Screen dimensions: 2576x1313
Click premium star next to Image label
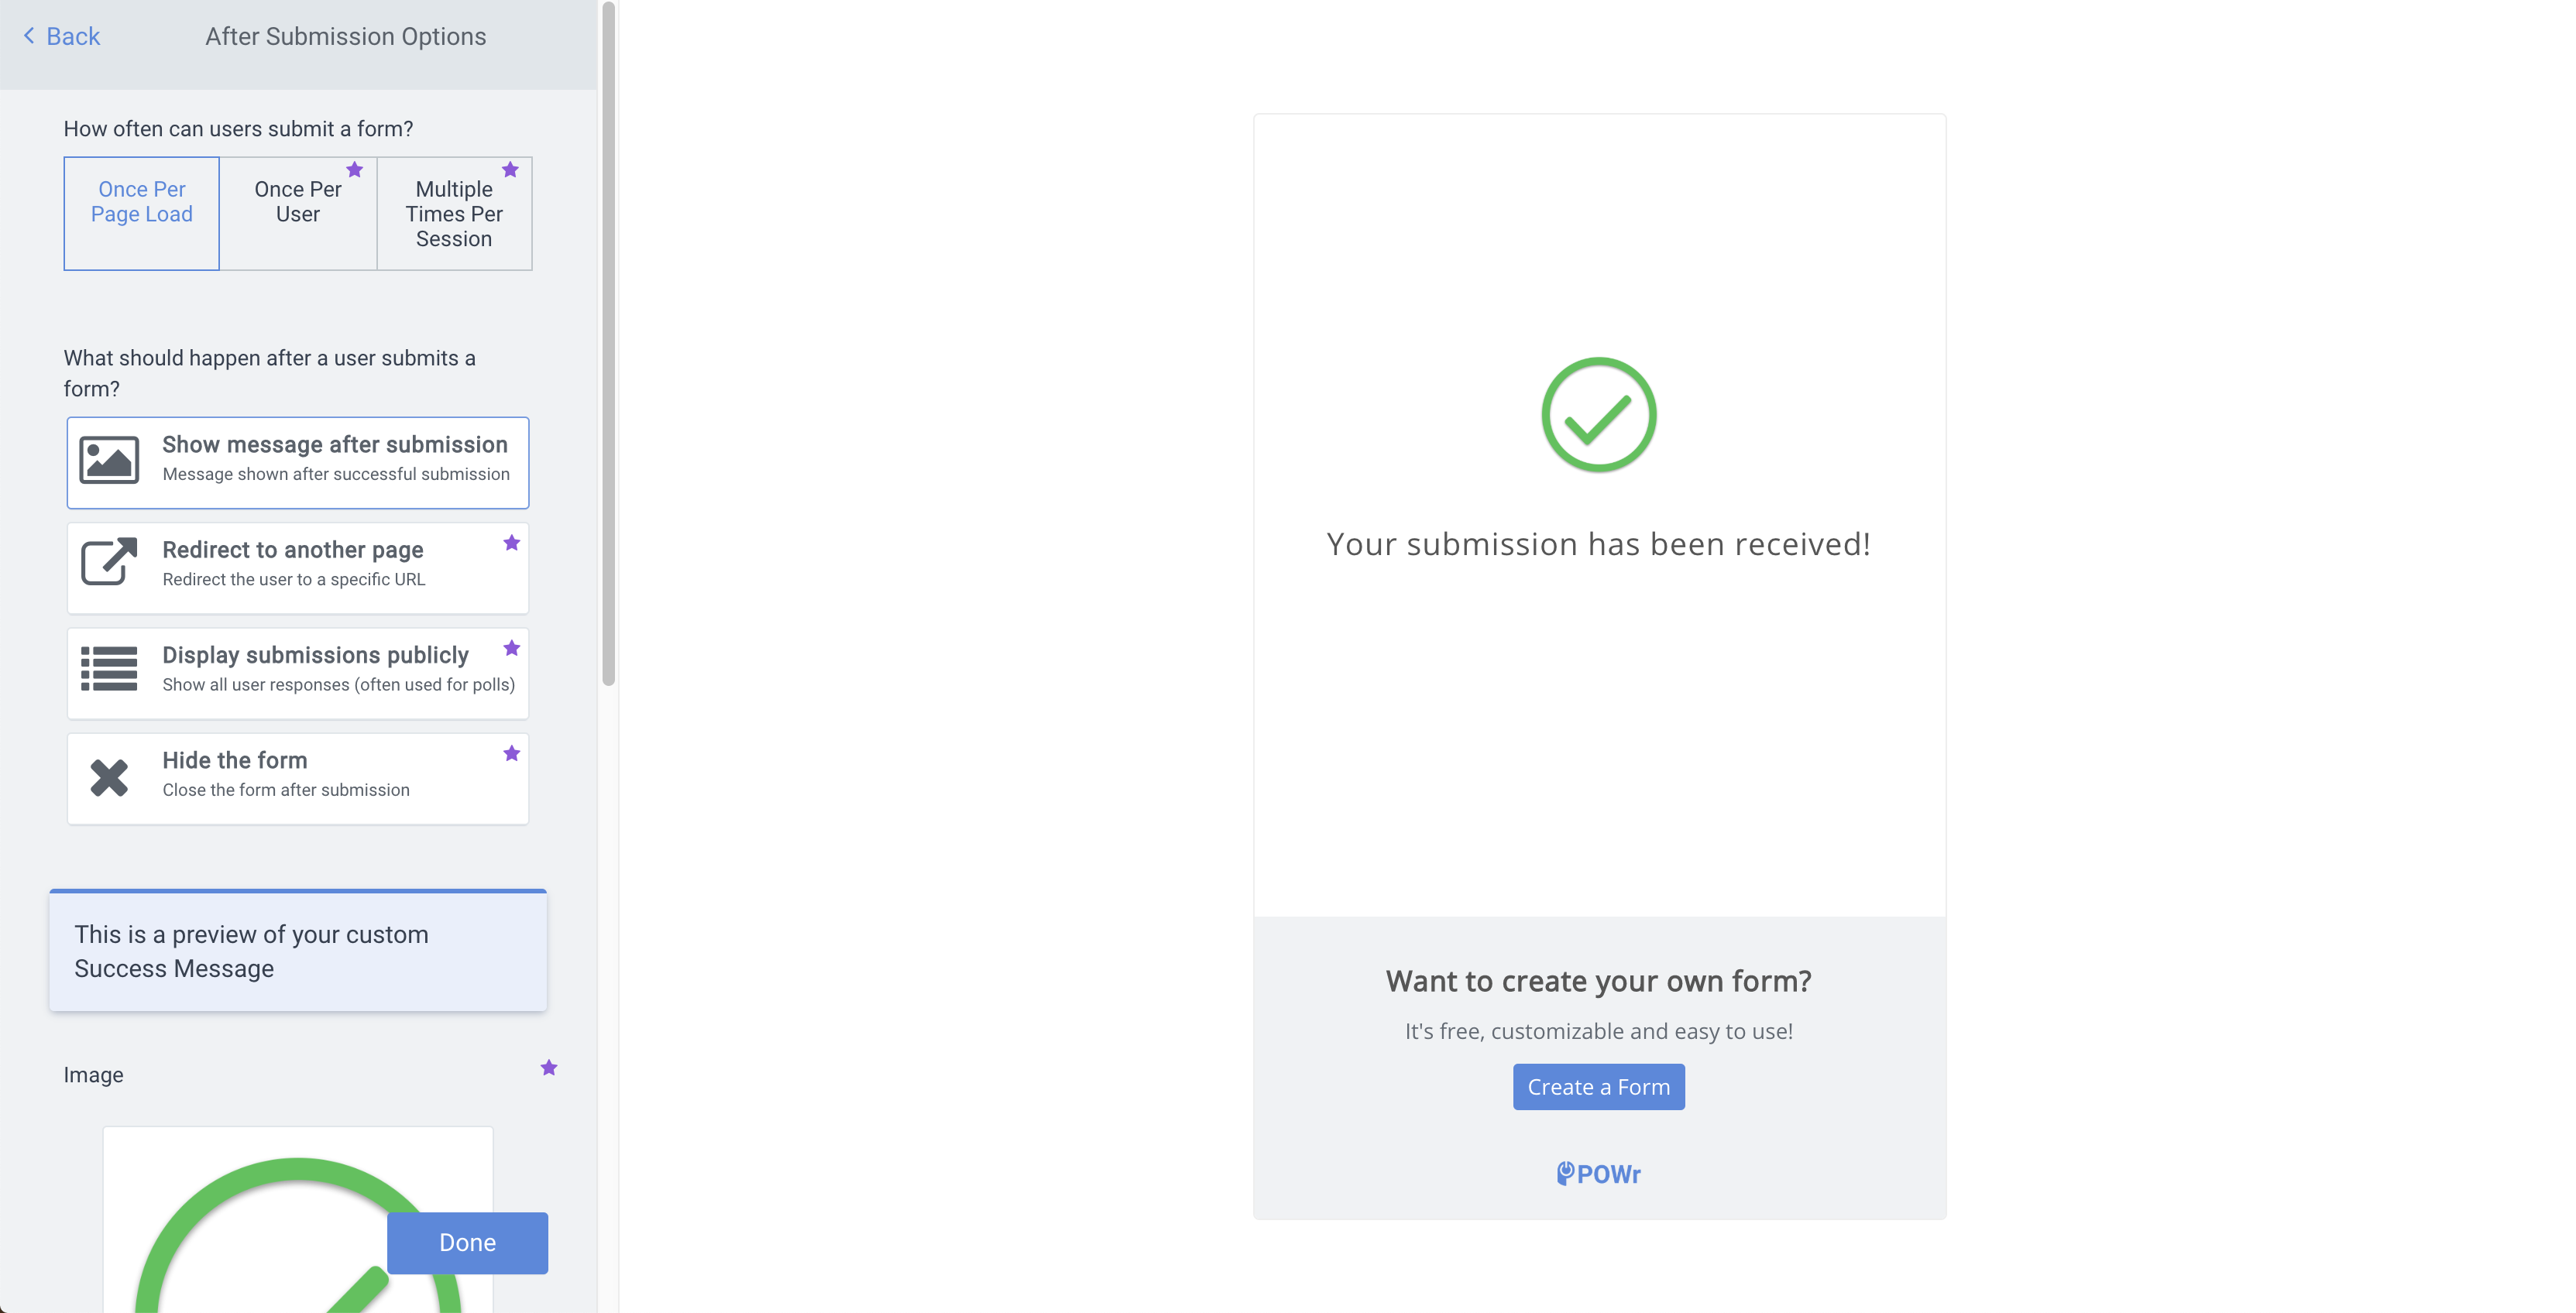coord(549,1068)
